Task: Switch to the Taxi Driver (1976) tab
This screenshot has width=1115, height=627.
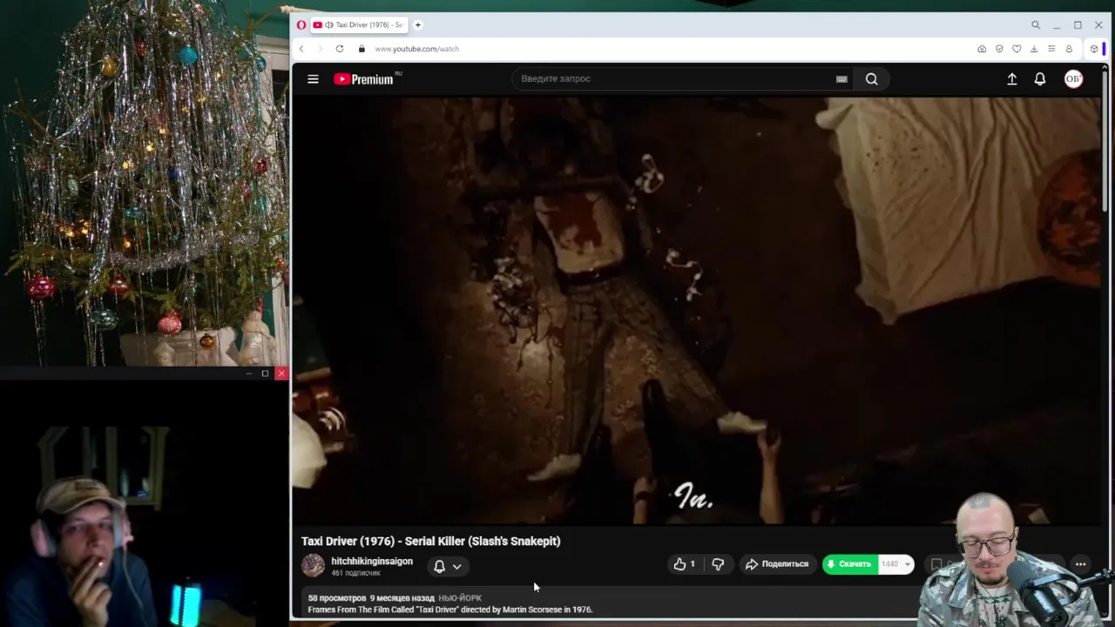Action: [x=358, y=25]
